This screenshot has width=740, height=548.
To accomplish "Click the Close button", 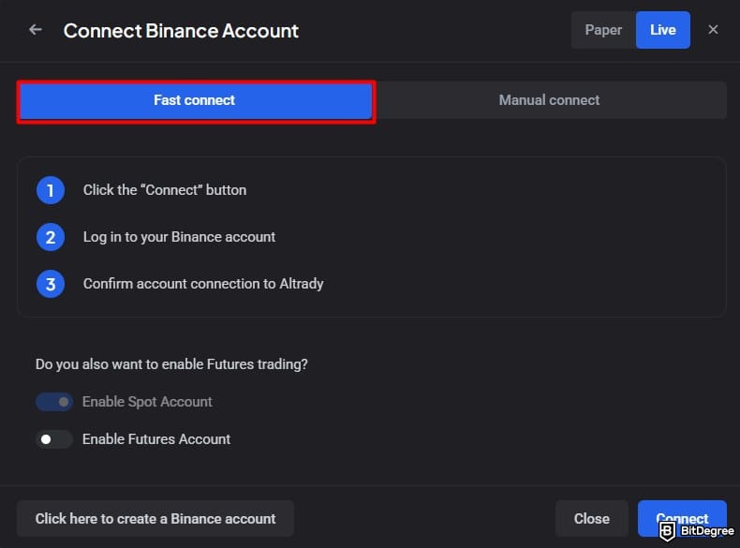I will [x=591, y=518].
